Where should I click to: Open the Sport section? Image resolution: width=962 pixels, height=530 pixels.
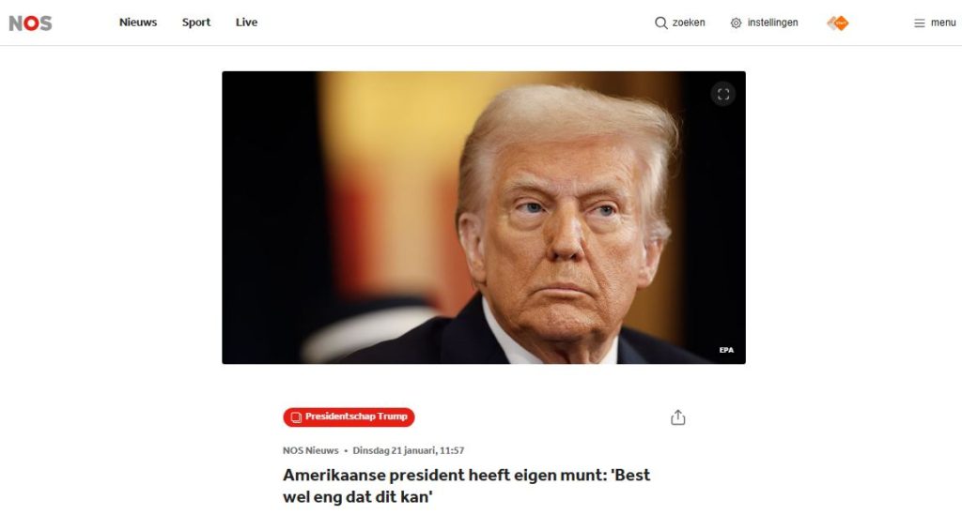pyautogui.click(x=195, y=23)
